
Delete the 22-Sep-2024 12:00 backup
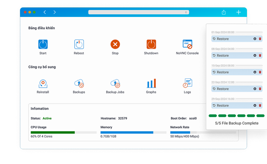260,89
